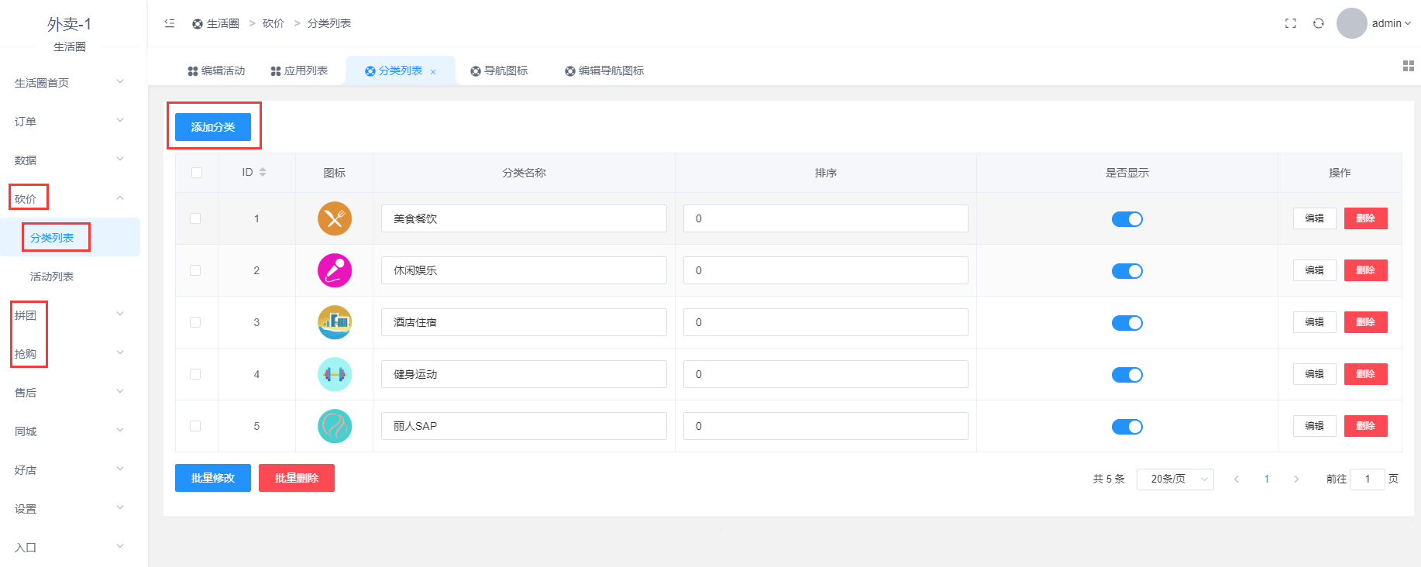
Task: Click the 休闲娱乐 microphone icon
Action: [335, 270]
